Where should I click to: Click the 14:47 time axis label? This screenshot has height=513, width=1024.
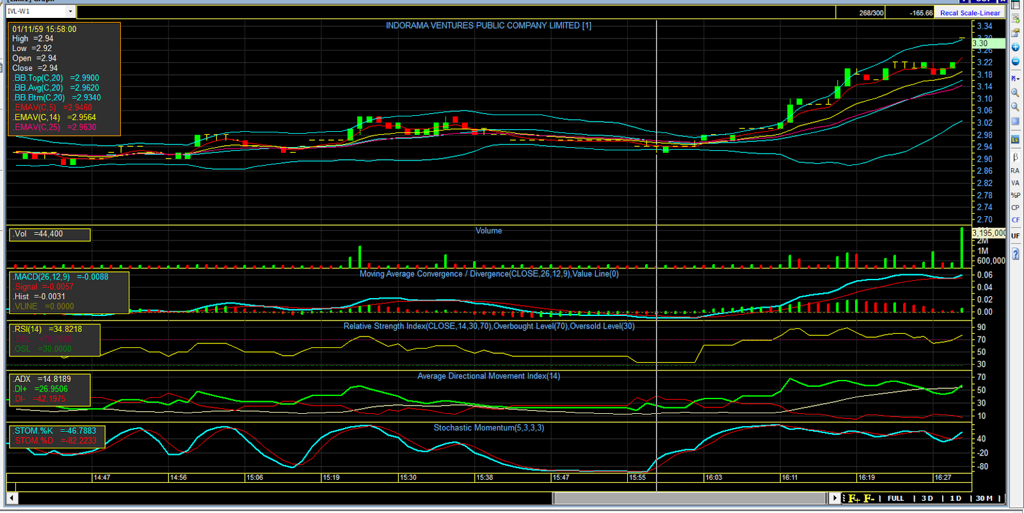point(102,478)
